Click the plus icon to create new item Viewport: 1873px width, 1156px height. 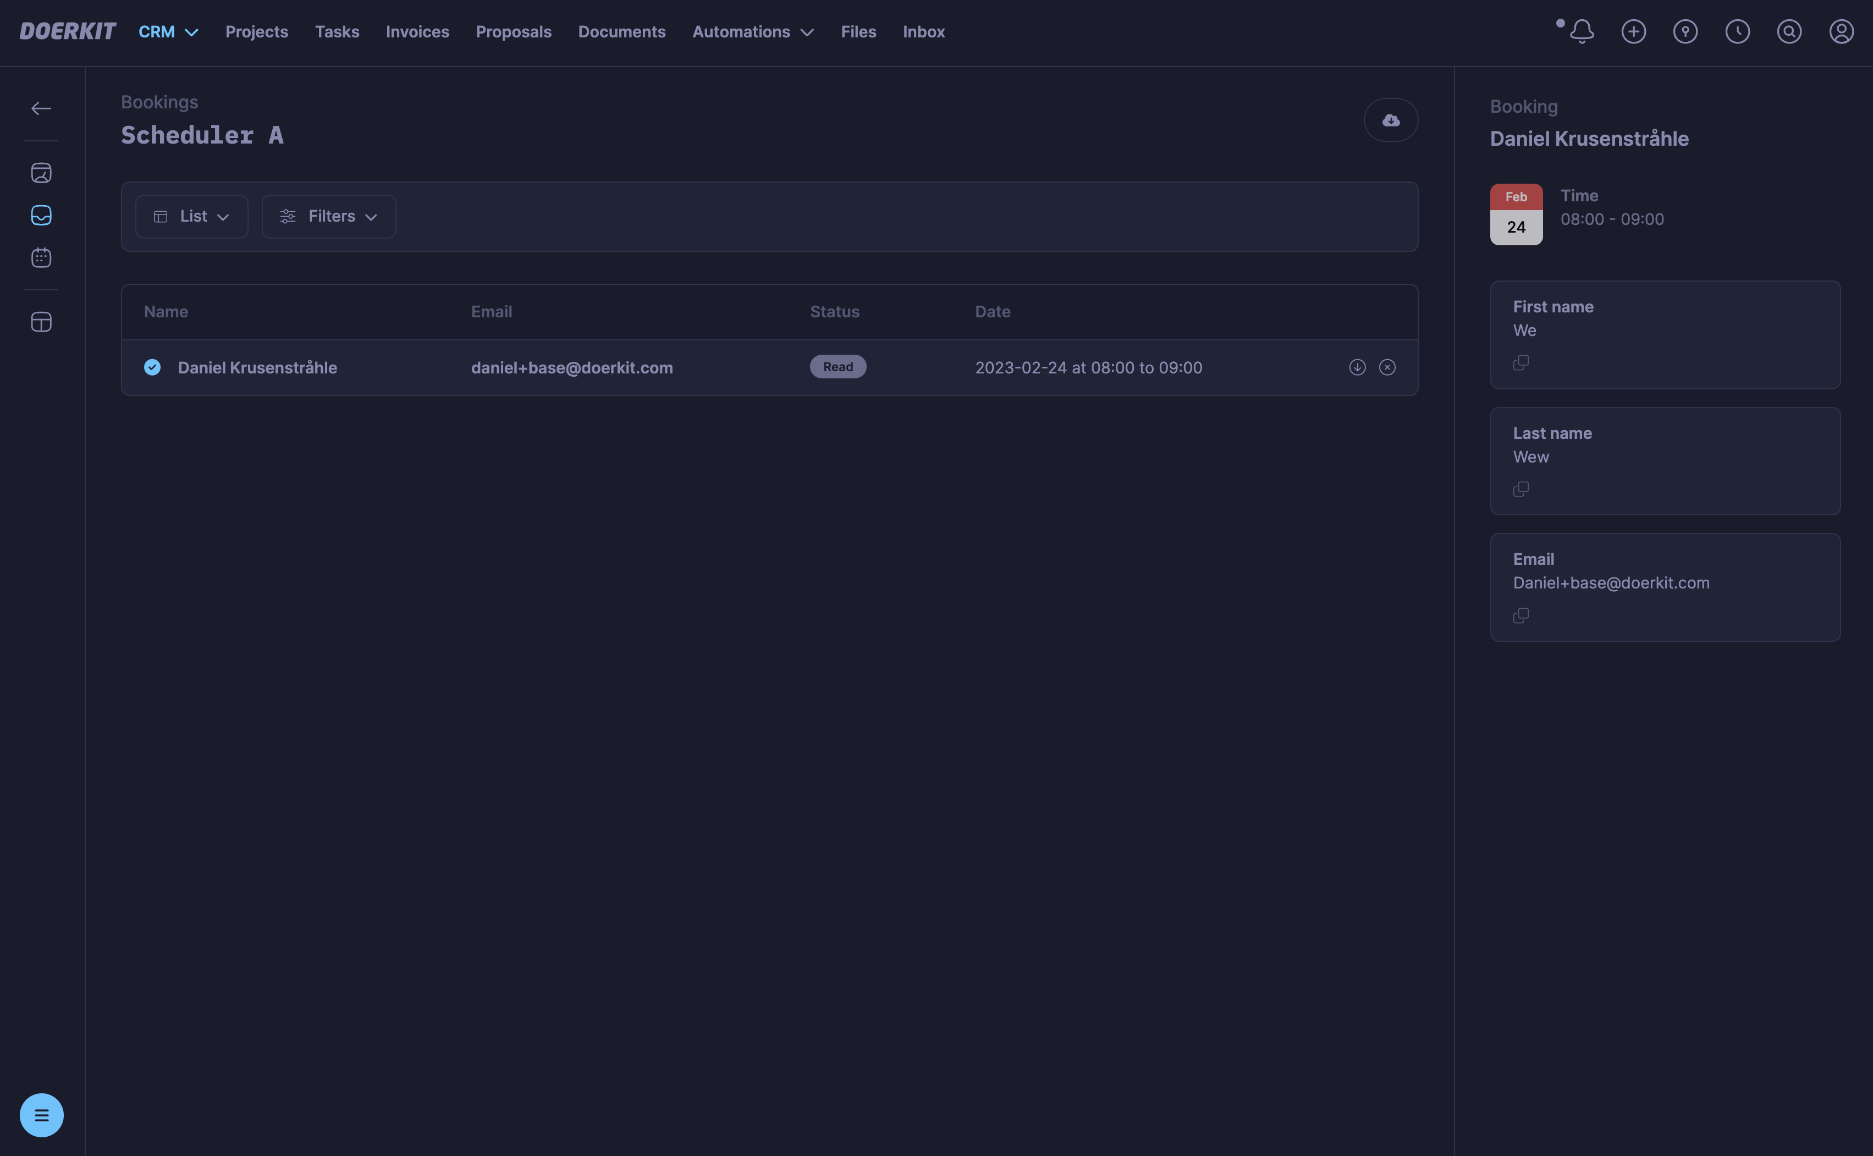click(x=1634, y=31)
